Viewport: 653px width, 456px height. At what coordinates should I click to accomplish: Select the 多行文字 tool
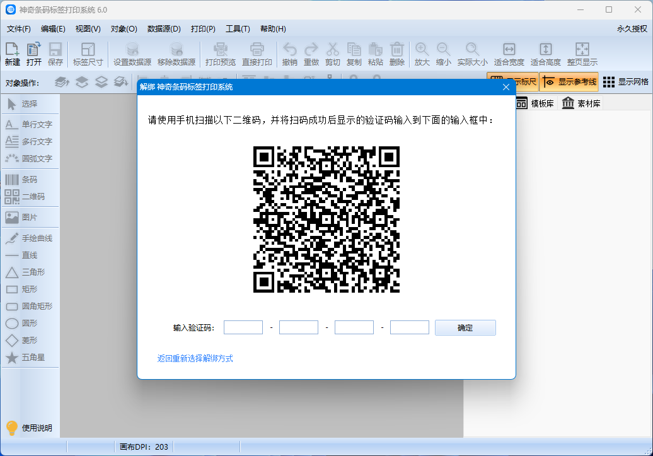pyautogui.click(x=30, y=141)
